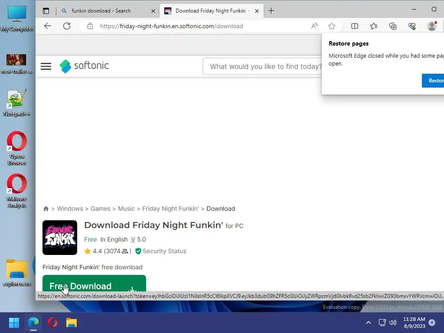
Task: Click the Opera icon on the taskbar
Action: coord(52,323)
